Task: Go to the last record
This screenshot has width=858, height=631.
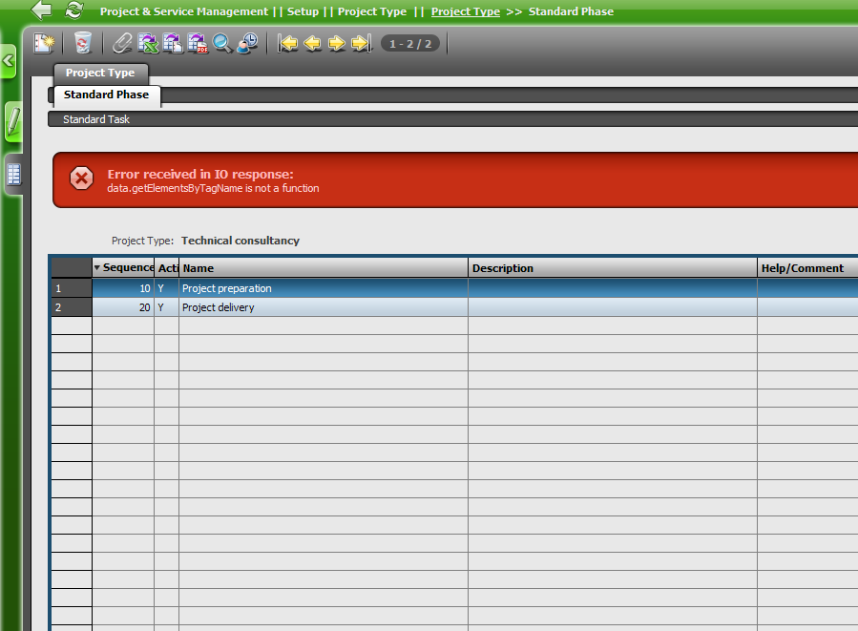Action: point(361,43)
